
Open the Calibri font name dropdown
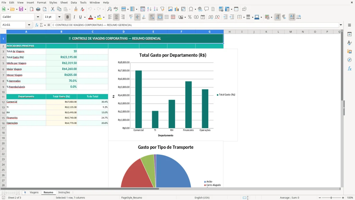coord(38,17)
